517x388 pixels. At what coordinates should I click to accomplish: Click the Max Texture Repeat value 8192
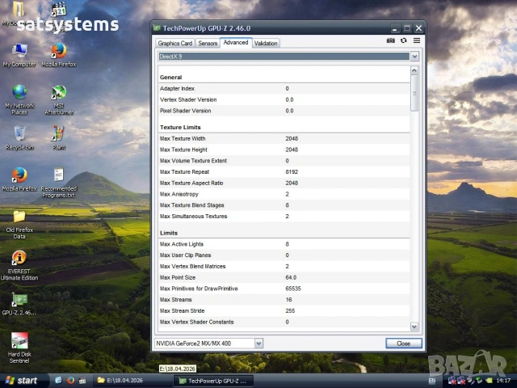[x=292, y=172]
